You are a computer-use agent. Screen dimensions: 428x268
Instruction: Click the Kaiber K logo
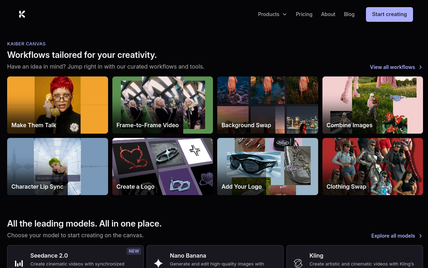coord(22,14)
